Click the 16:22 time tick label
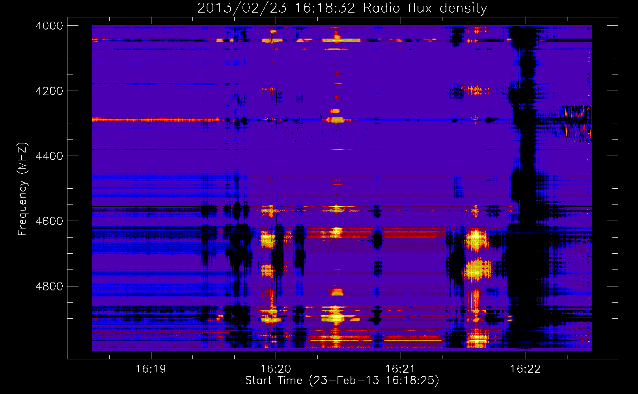This screenshot has width=638, height=394. point(525,369)
